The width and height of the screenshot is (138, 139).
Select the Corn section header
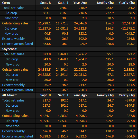click(6, 3)
